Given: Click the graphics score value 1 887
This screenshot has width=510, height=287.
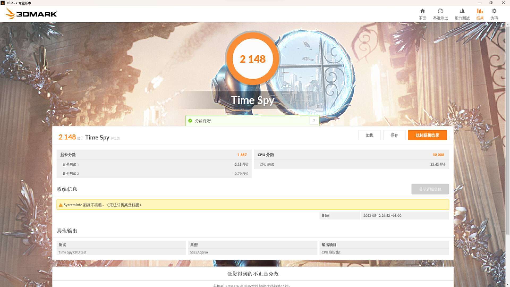Looking at the screenshot, I should (x=242, y=155).
